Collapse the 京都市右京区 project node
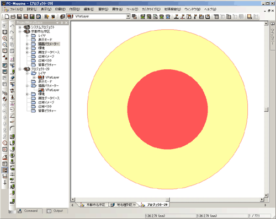The image size is (276, 219). click(x=20, y=31)
